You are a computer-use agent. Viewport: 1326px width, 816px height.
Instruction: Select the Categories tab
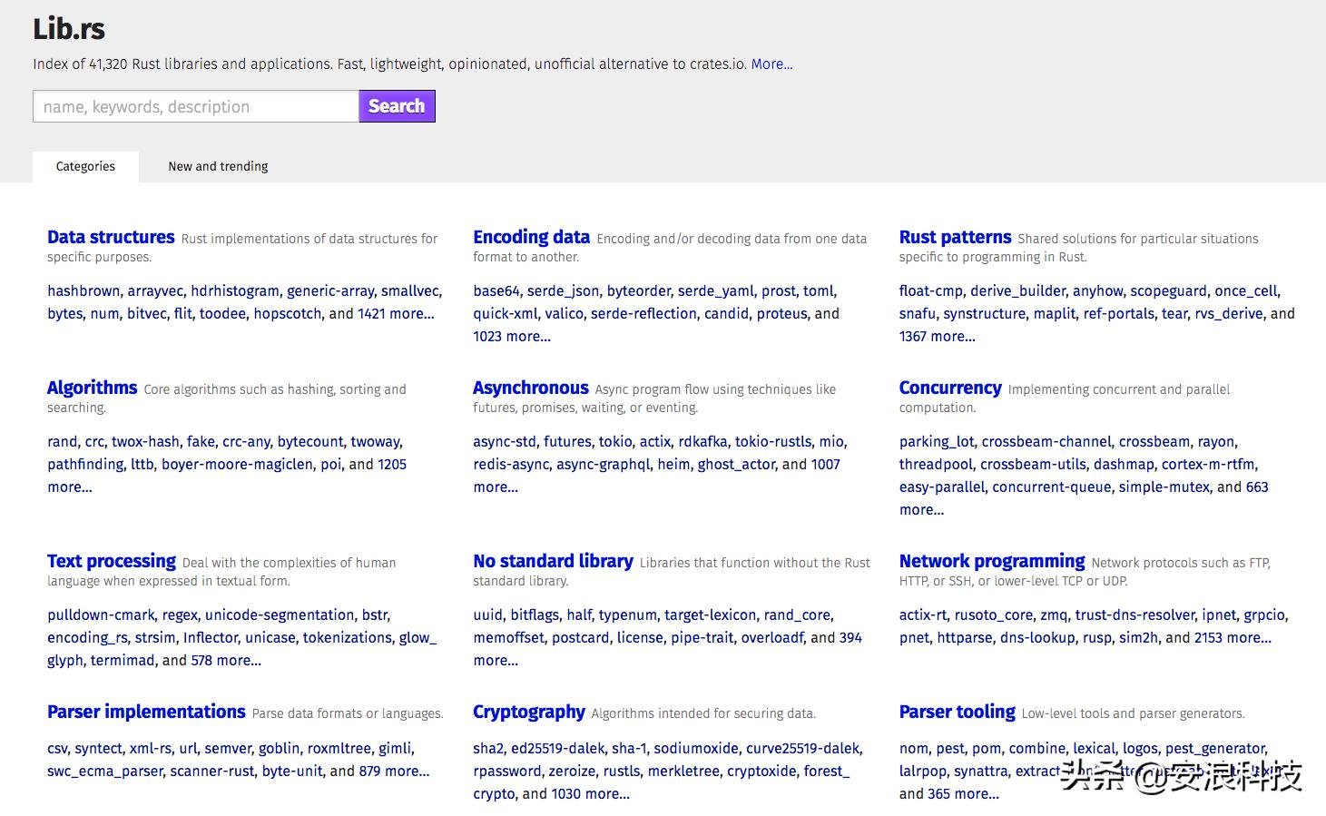[x=85, y=166]
